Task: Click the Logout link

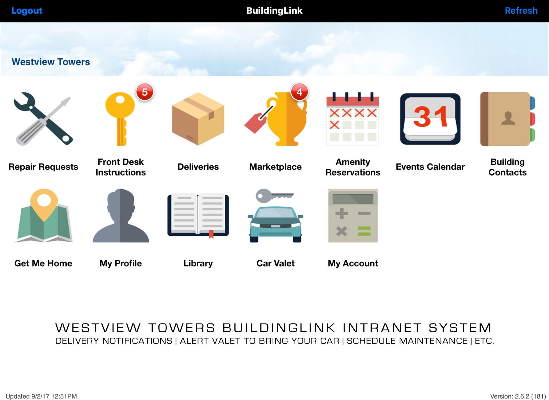Action: [27, 11]
